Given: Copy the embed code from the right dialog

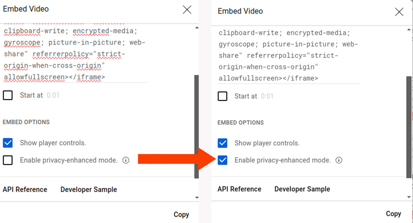Looking at the screenshot, I should (393, 214).
